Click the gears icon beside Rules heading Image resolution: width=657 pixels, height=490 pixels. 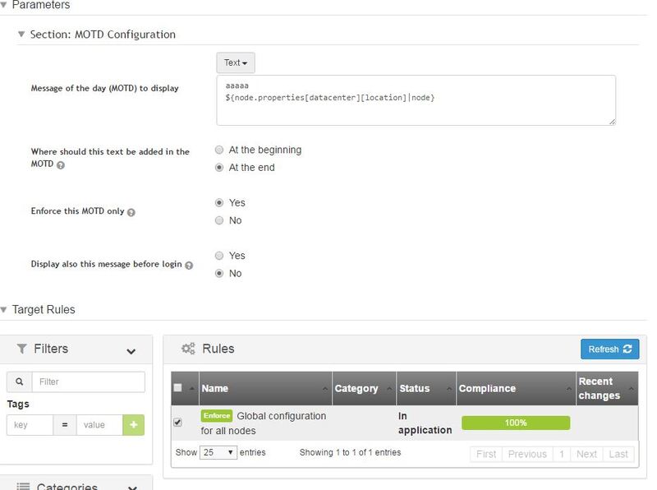tap(188, 349)
